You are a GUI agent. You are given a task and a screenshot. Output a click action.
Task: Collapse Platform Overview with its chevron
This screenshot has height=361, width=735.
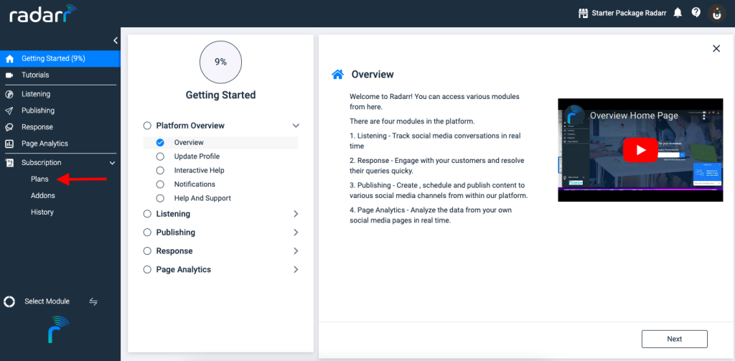(296, 126)
